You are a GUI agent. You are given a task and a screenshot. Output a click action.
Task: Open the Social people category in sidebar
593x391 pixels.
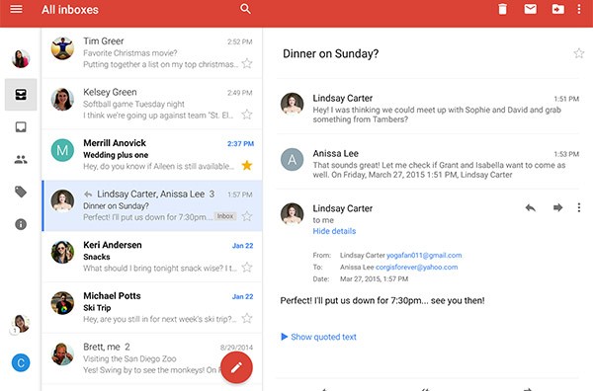[x=21, y=159]
